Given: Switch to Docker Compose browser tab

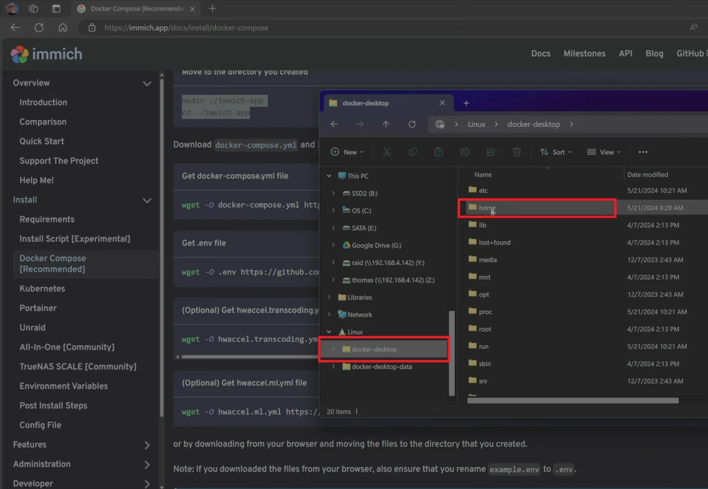Looking at the screenshot, I should [136, 9].
